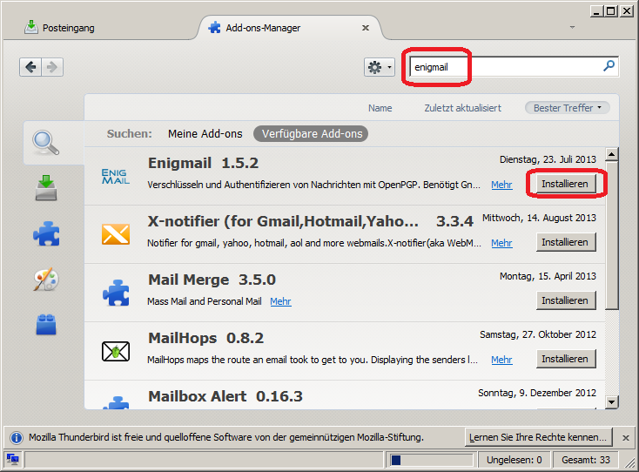Click the scroll down arrow in results list
Image resolution: width=639 pixels, height=472 pixels.
click(611, 401)
